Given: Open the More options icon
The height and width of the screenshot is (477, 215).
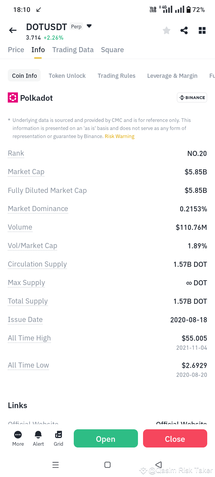Looking at the screenshot, I should point(18,435).
